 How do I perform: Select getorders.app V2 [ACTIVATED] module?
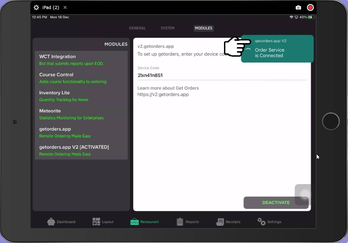[x=81, y=151]
